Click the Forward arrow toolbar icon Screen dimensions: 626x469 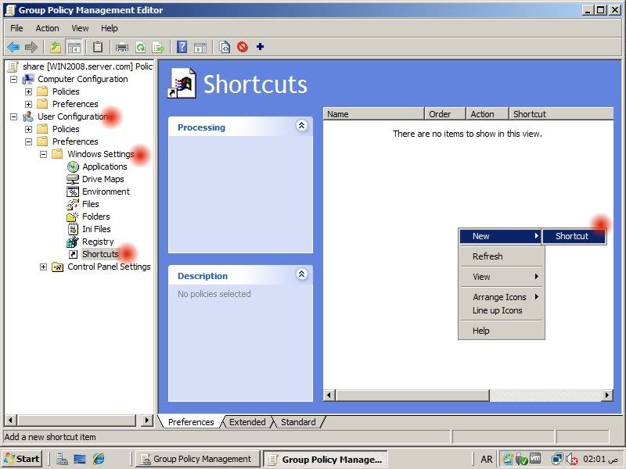coord(31,47)
